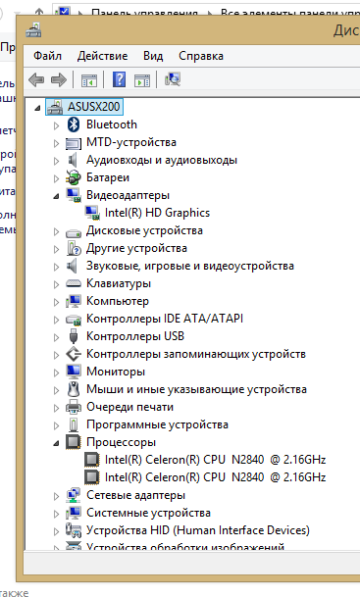
Task: Toggle the console tree toolbar icon
Action: [89, 80]
